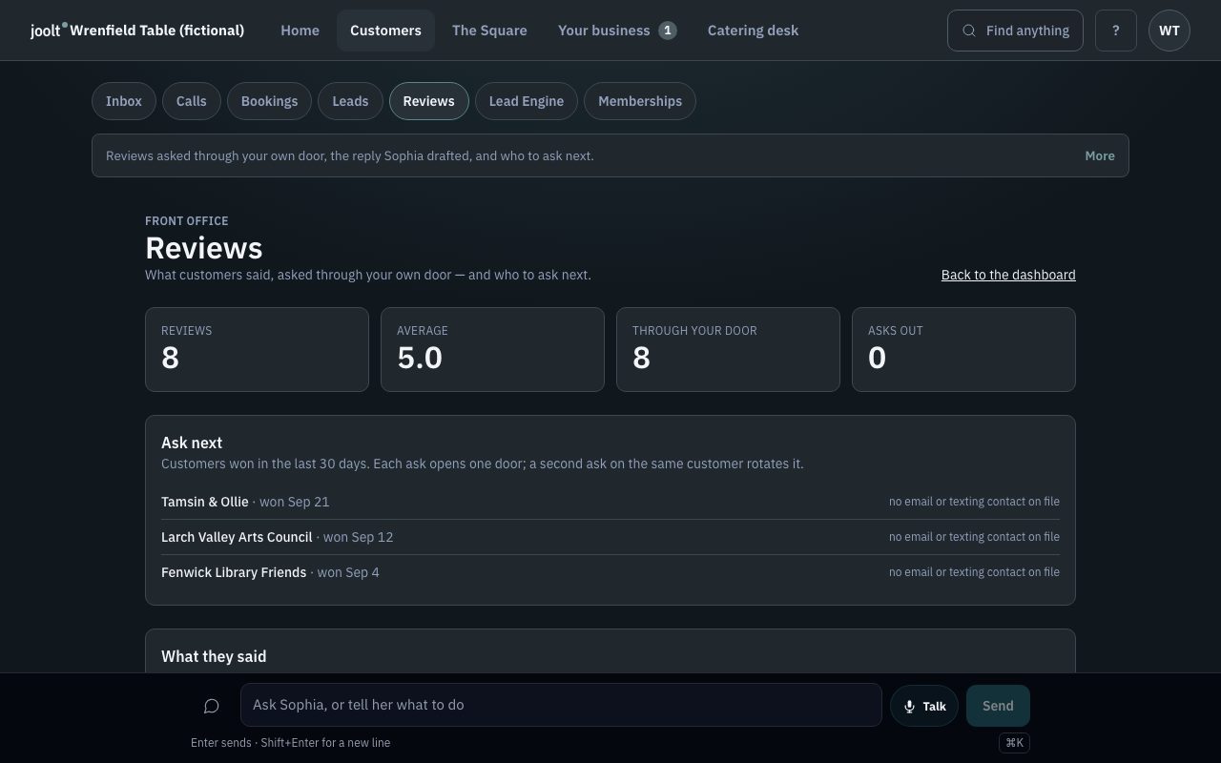Expand the banner with More
1221x763 pixels.
point(1100,155)
